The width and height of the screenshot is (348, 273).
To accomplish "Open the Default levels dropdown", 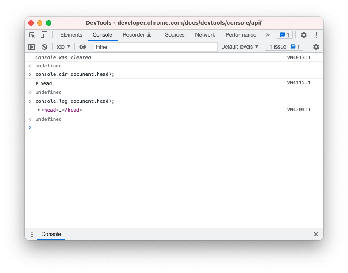I will 240,47.
